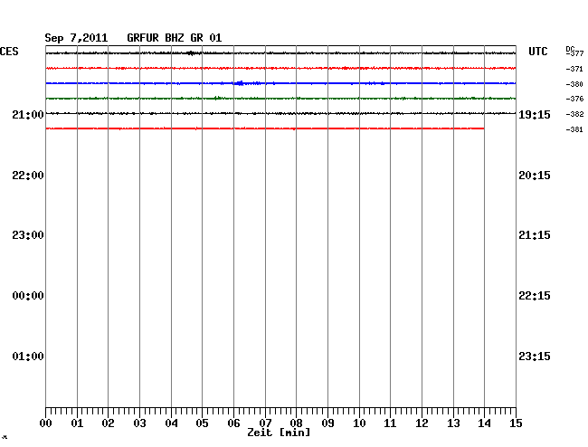
Task: Click the '23:15' UTC time label
Action: (535, 356)
